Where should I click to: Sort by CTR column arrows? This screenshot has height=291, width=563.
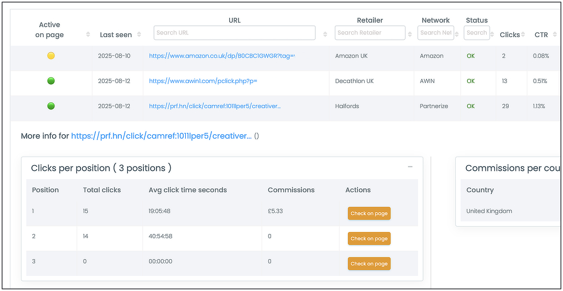coord(554,34)
